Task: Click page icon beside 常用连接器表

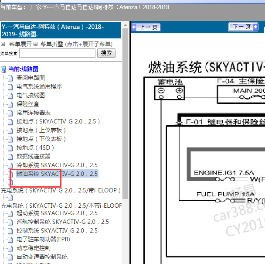Action: pos(10,113)
